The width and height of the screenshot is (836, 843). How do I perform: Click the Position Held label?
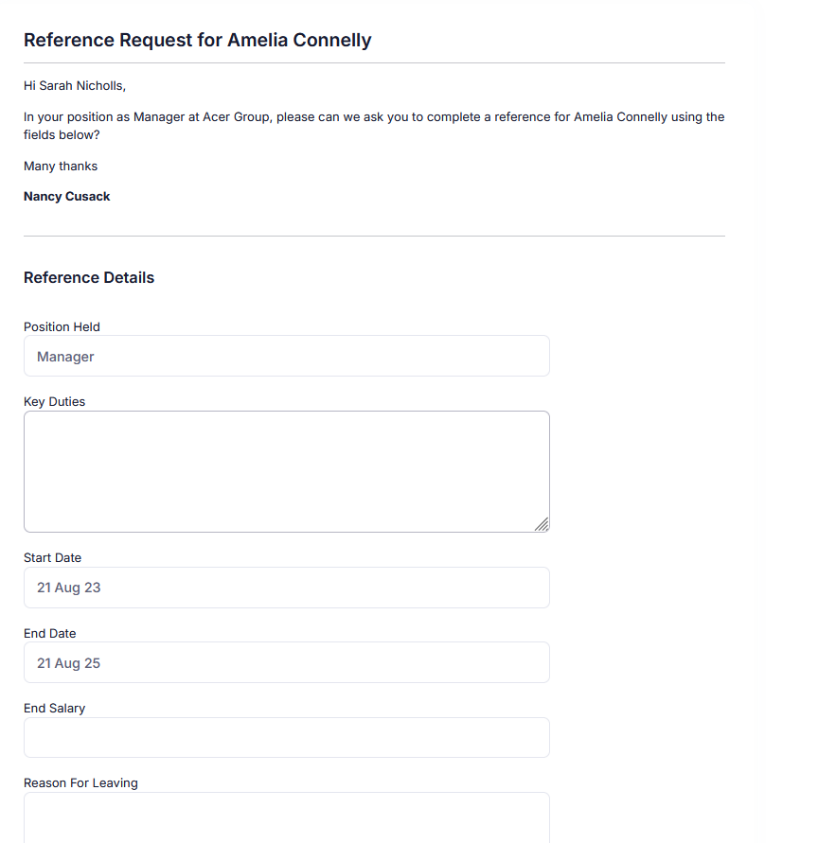(62, 326)
